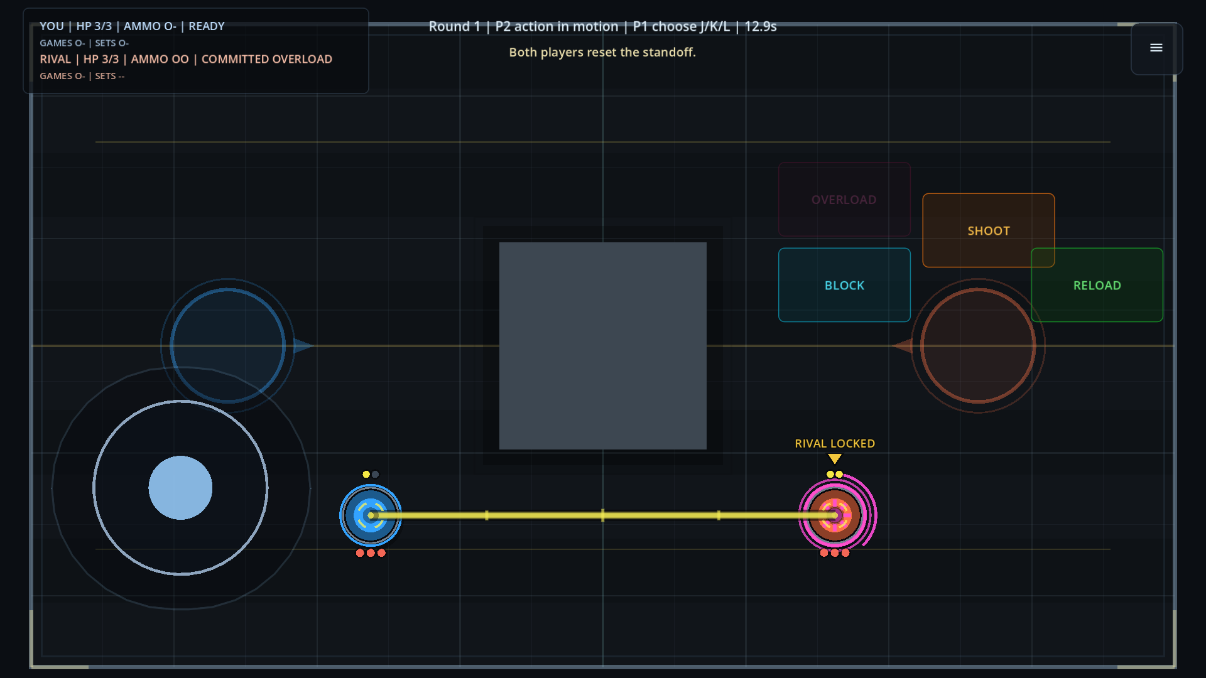The height and width of the screenshot is (678, 1206).
Task: Click the rival's red HP dots
Action: pyautogui.click(x=835, y=553)
